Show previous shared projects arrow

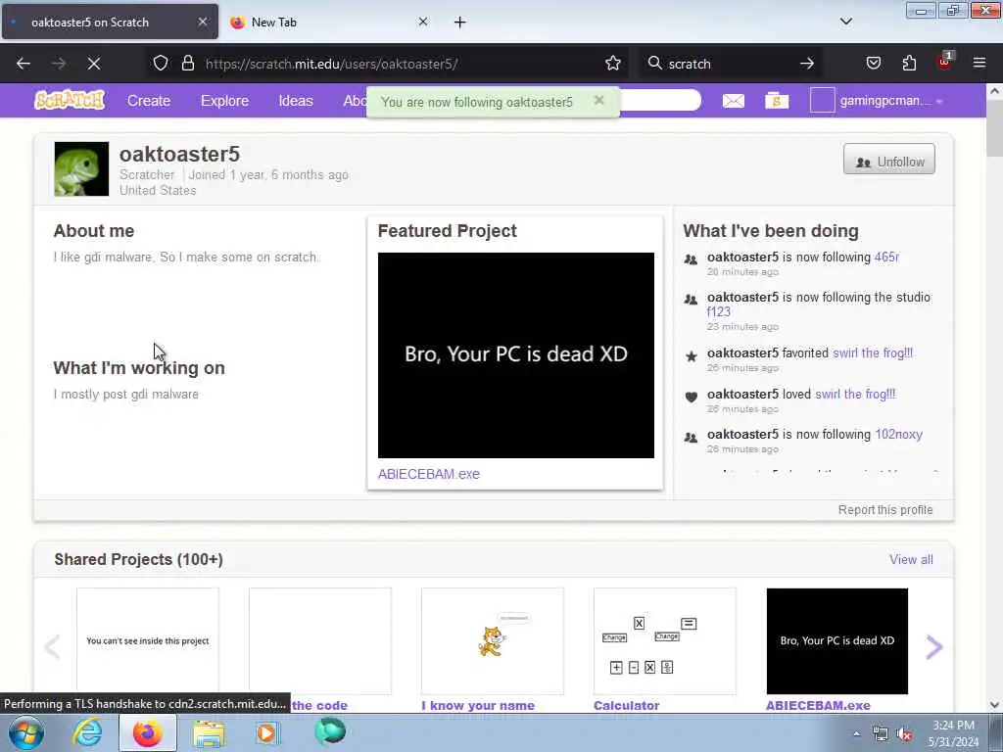[x=53, y=647]
